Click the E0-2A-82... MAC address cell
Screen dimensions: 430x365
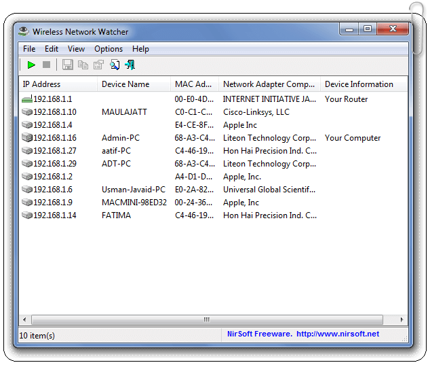[x=194, y=190]
